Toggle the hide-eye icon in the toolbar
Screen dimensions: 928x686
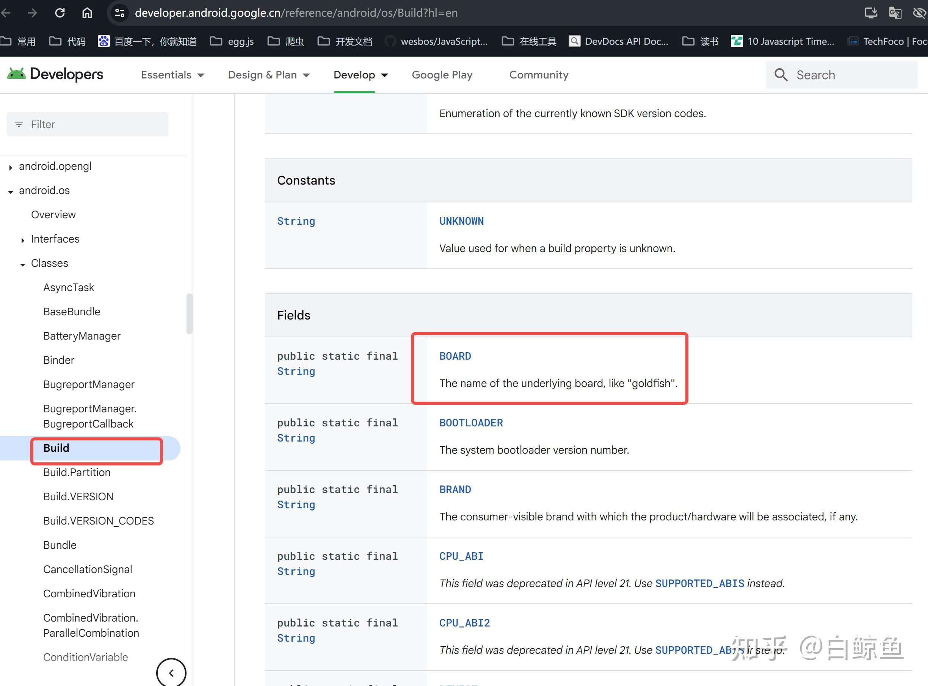point(919,13)
